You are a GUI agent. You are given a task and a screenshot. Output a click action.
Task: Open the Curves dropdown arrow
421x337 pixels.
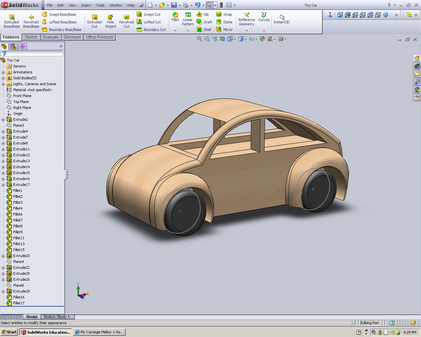click(264, 31)
